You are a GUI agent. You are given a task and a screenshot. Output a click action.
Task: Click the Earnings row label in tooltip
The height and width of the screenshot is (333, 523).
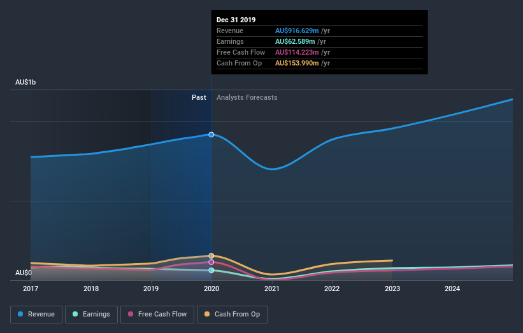point(230,41)
